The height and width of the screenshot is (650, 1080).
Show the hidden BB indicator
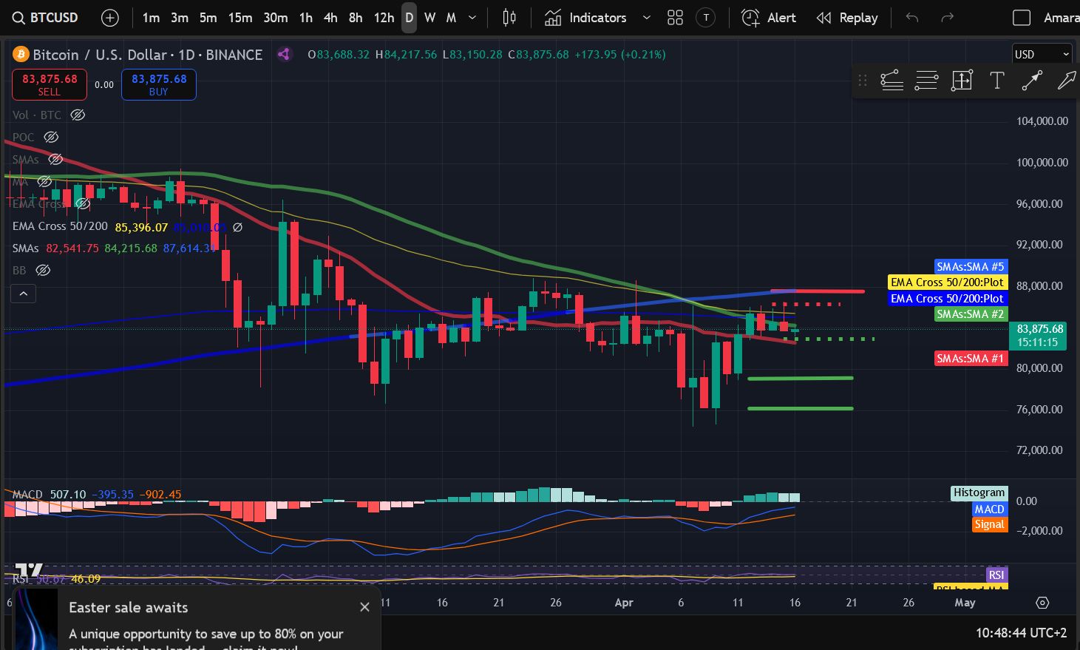click(43, 270)
